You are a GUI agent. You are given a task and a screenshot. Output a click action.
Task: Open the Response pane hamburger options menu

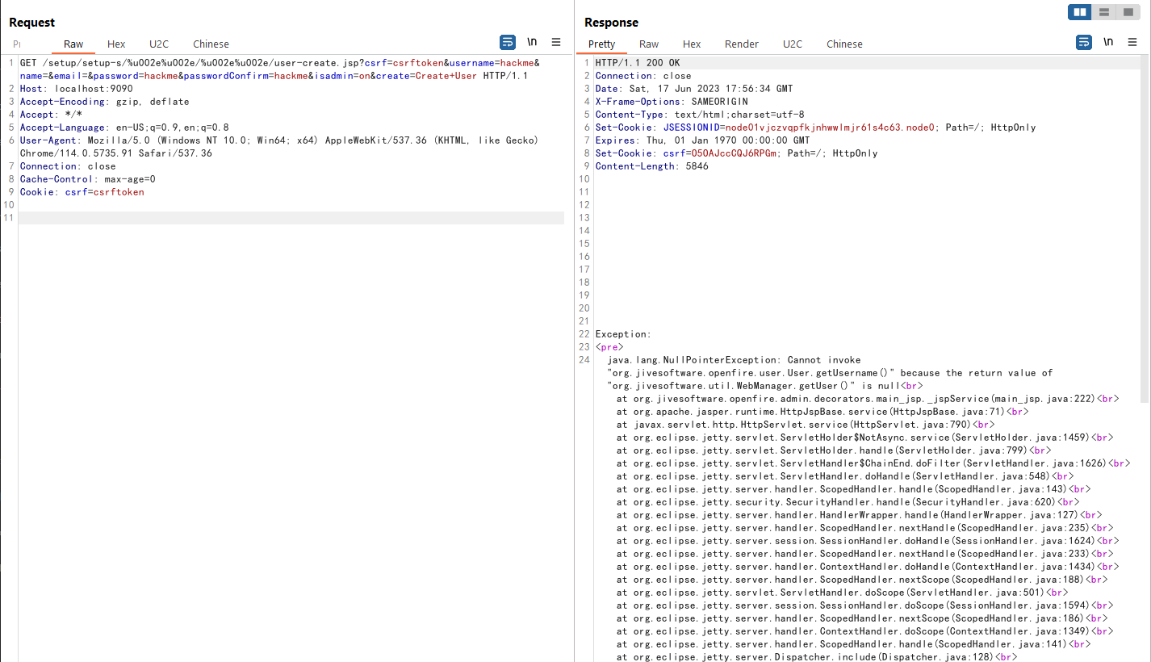pos(1132,42)
